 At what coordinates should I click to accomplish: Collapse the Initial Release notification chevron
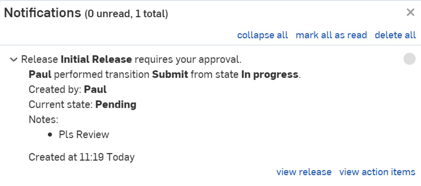coord(13,60)
